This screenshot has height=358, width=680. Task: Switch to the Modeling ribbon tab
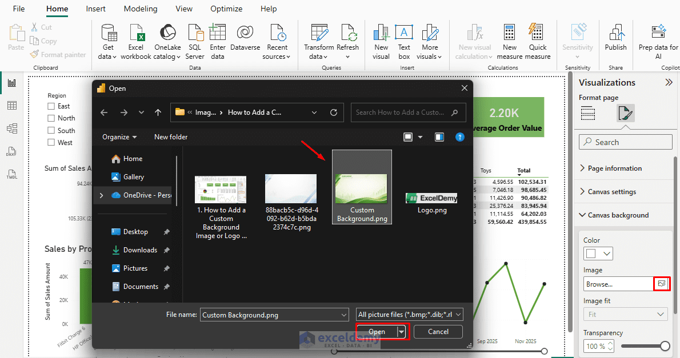click(x=141, y=9)
